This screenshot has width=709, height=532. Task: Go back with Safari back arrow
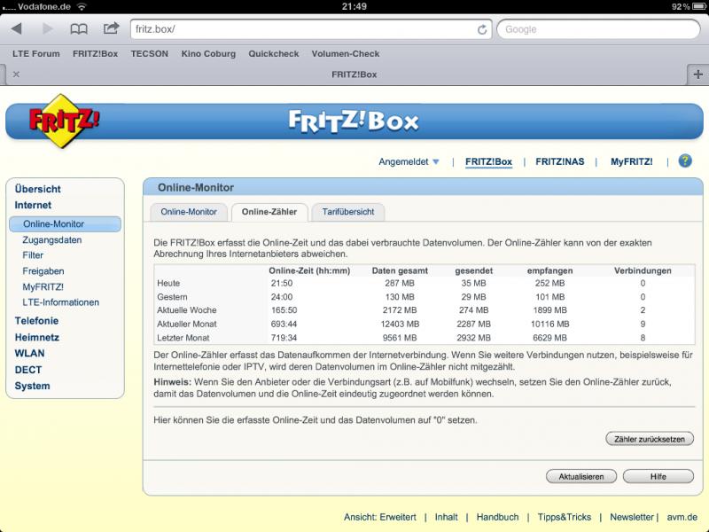tap(16, 29)
